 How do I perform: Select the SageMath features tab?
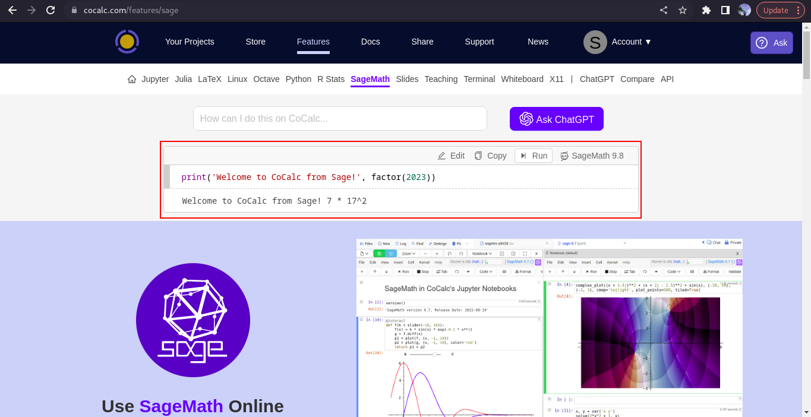[x=370, y=79]
